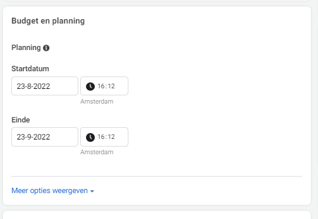Select the year 2022 in the Einde field
This screenshot has width=318, height=219.
coord(42,137)
